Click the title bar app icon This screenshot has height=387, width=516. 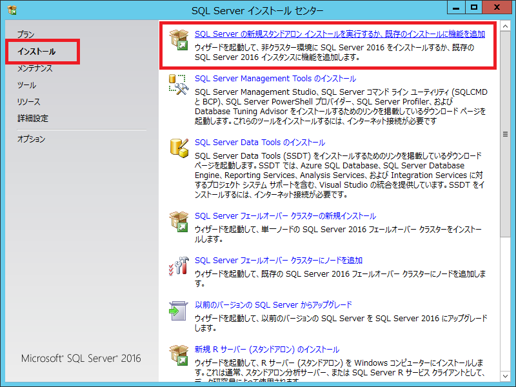point(11,10)
